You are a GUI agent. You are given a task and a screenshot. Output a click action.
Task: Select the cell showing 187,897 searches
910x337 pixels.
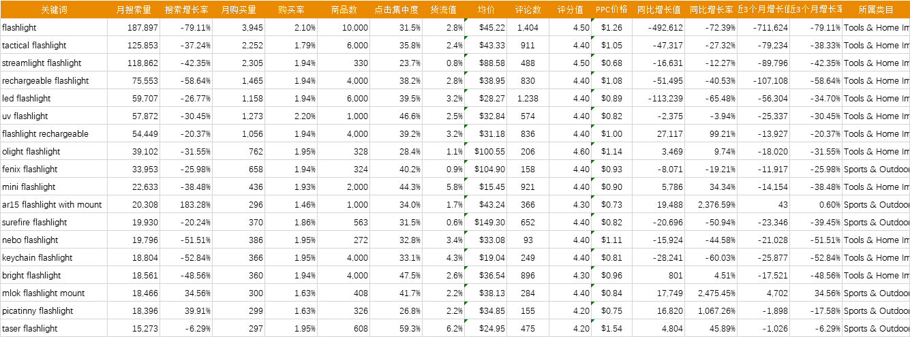pyautogui.click(x=134, y=28)
